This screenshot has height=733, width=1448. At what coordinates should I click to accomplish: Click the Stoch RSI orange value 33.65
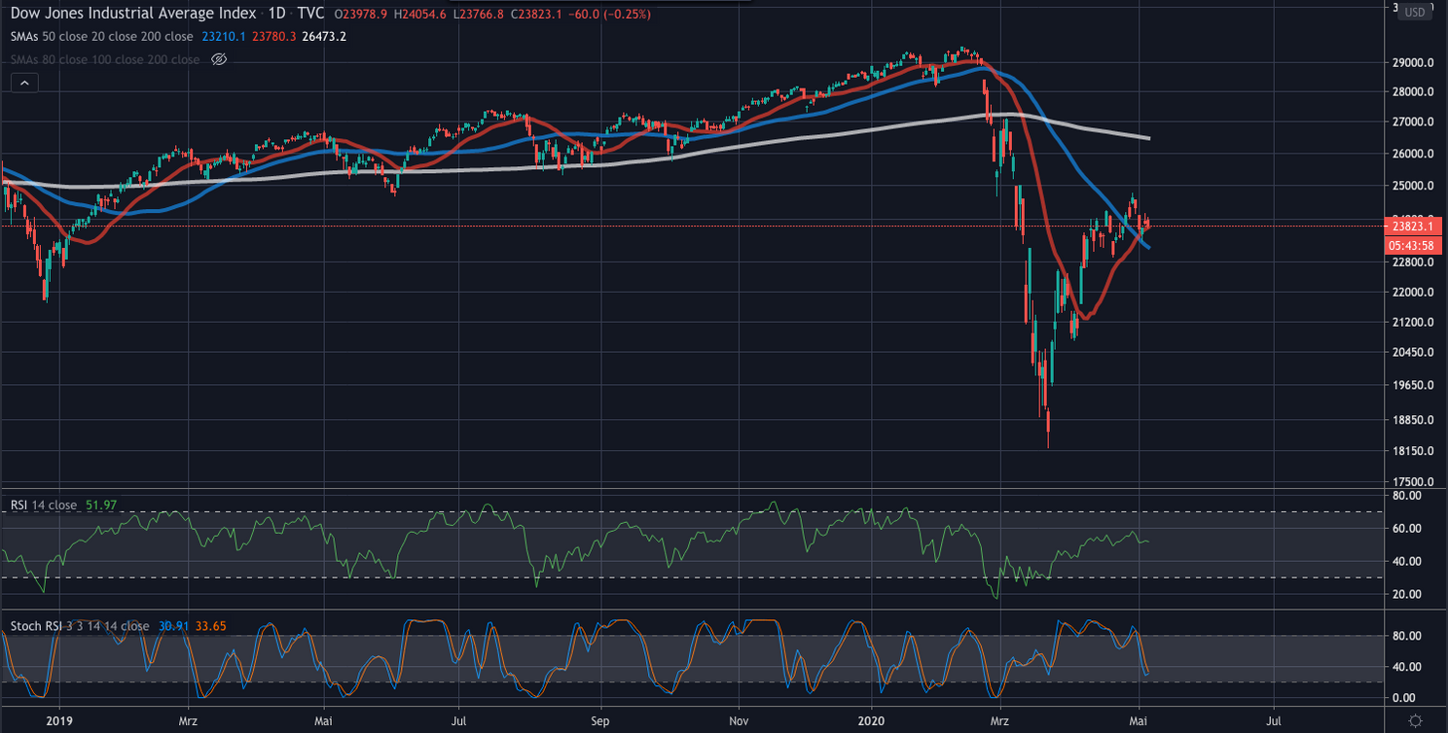pyautogui.click(x=209, y=626)
